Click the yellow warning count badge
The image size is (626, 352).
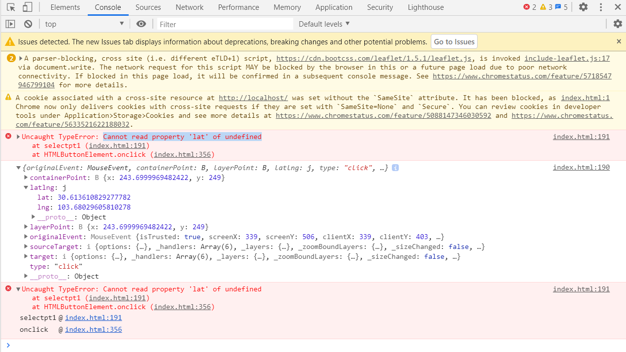point(546,7)
